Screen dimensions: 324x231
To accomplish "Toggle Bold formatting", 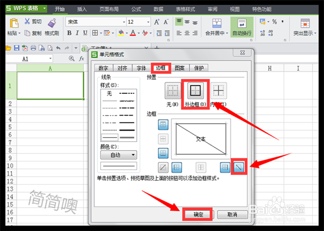I will tap(69, 33).
